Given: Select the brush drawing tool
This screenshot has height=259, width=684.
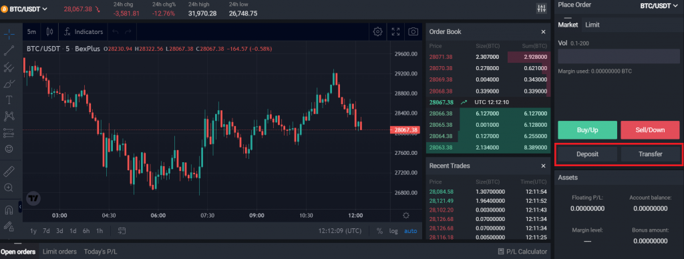Looking at the screenshot, I should pos(9,83).
